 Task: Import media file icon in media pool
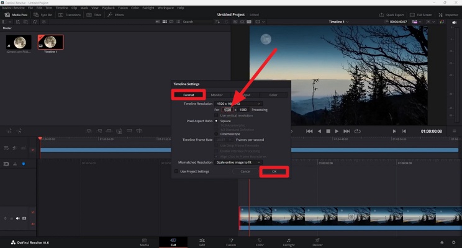pyautogui.click(x=18, y=22)
